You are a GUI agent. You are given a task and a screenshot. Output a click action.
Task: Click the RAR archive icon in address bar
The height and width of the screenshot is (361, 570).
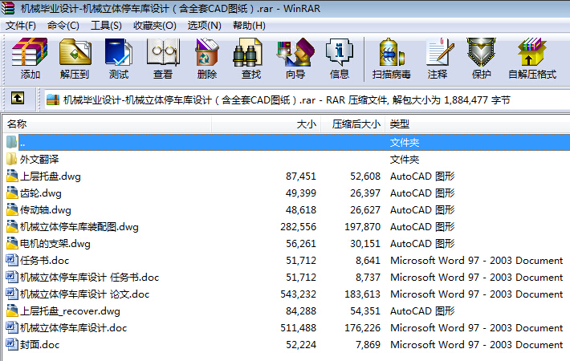53,99
